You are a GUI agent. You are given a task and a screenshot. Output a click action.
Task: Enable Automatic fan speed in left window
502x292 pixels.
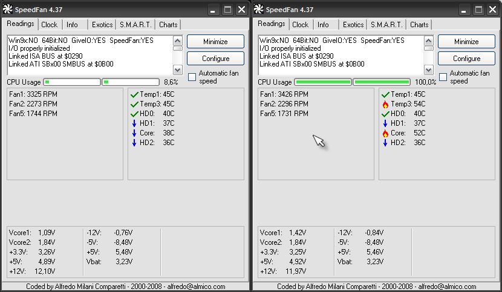192,77
